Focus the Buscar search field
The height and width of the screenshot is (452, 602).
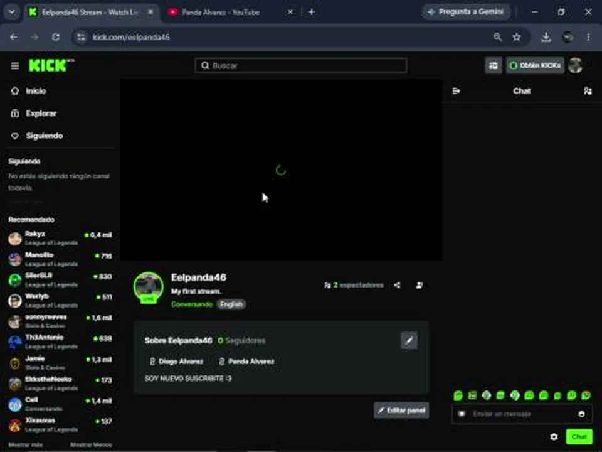(x=300, y=65)
